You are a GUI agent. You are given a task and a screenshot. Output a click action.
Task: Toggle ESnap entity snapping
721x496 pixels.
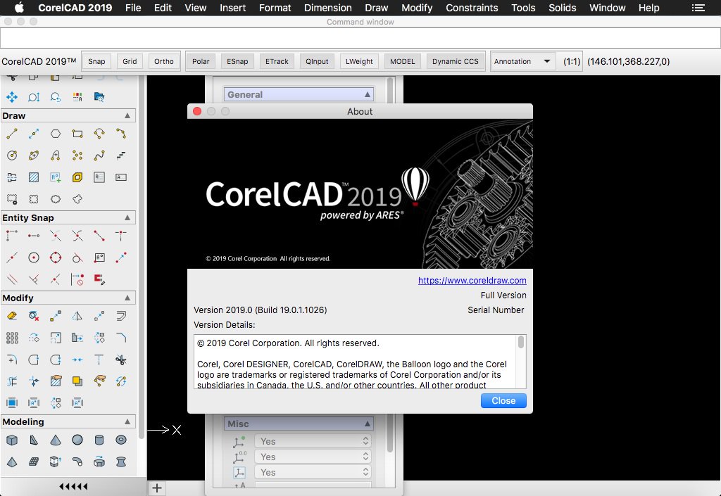point(237,61)
